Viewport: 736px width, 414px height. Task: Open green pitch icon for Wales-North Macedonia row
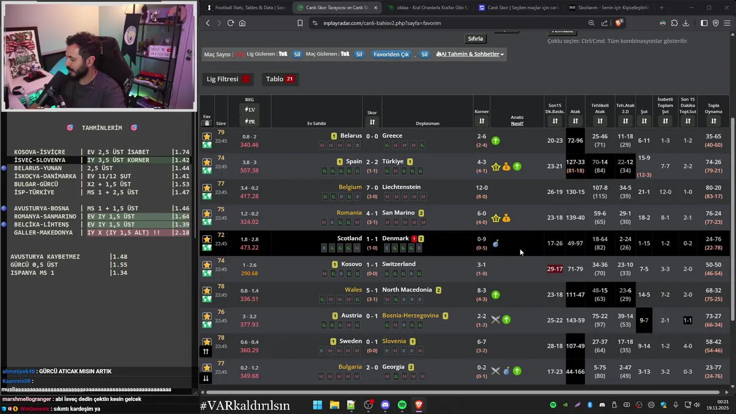tap(207, 299)
